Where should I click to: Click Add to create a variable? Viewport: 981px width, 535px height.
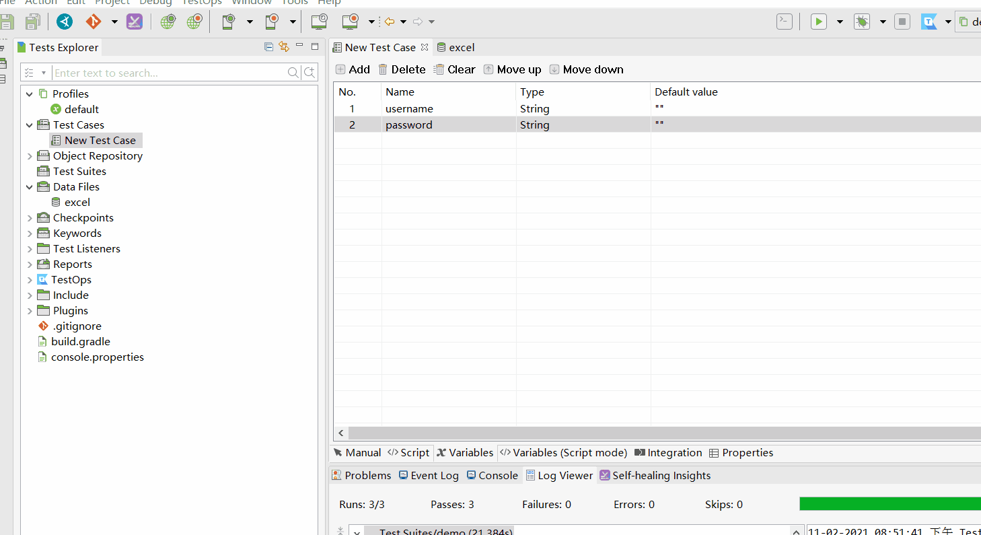pyautogui.click(x=353, y=70)
